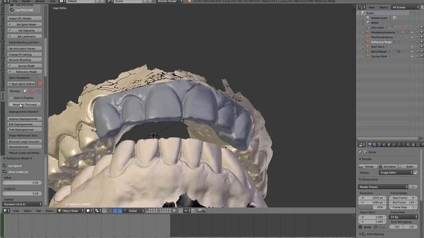Click the viewport layer buttons grid
The width and height of the screenshot is (424, 238).
click(159, 211)
